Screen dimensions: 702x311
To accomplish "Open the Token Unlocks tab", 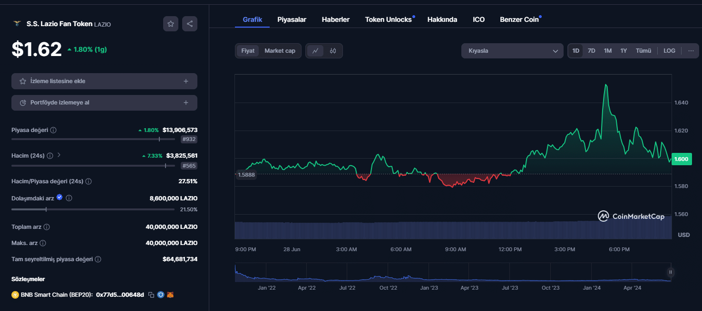I will pos(389,19).
